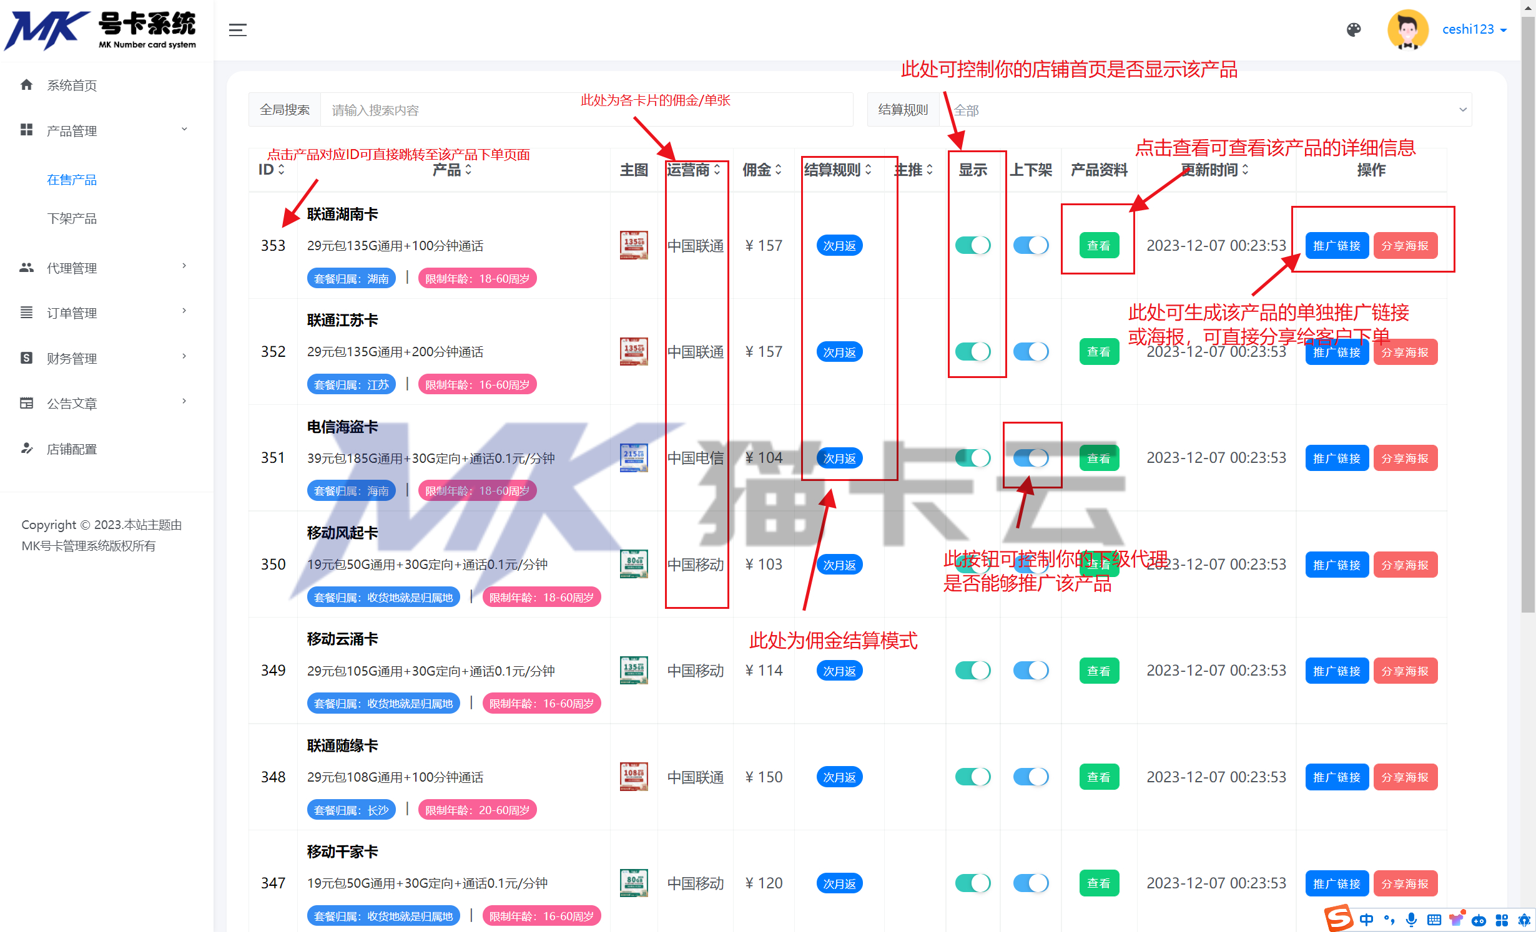Click the 系统首页 home icon
This screenshot has height=932, width=1536.
pyautogui.click(x=26, y=85)
